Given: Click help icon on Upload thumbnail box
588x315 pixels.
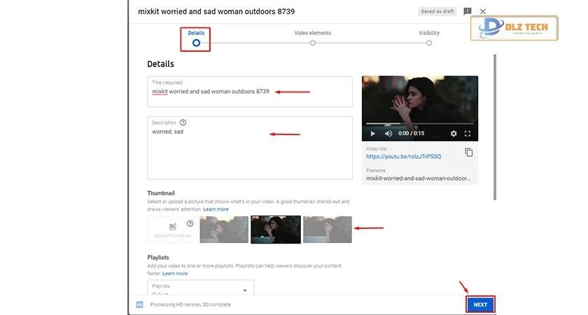Looking at the screenshot, I should click(x=190, y=223).
